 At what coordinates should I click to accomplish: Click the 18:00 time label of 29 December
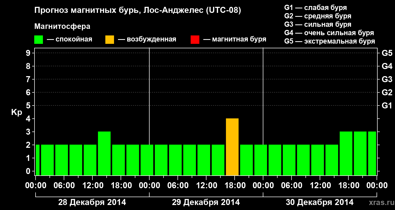coord(235,185)
